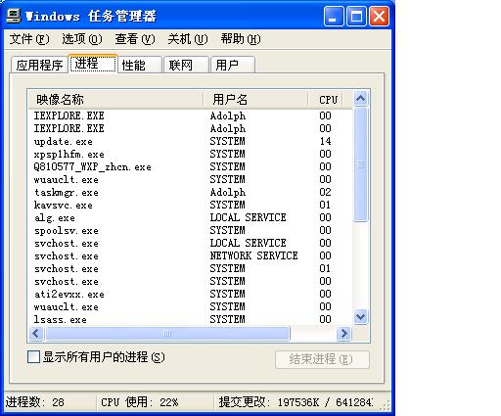Enable 显示所有用户的进程 checkbox
The image size is (501, 416).
[x=33, y=357]
